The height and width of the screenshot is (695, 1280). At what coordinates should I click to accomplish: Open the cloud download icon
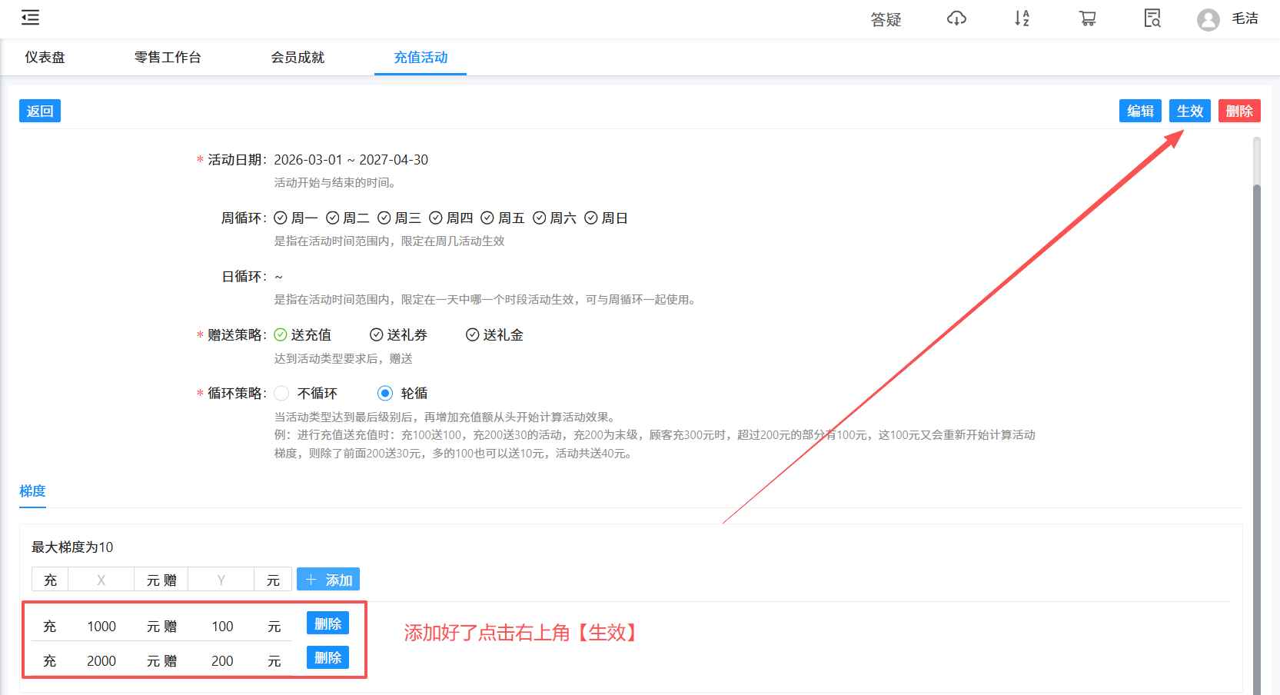click(x=956, y=18)
